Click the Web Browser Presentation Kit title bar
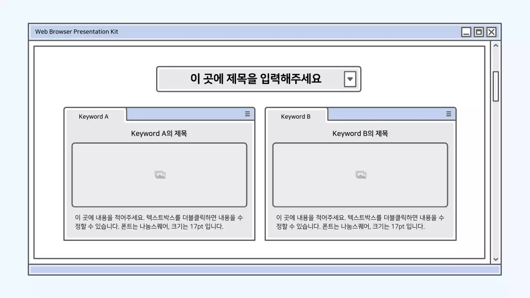Screen dimensions: 530x298 (166, 31)
